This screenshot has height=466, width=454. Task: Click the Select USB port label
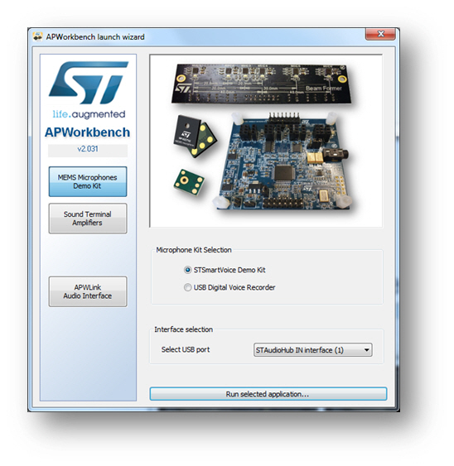[x=186, y=349]
